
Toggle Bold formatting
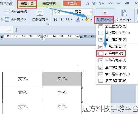pos(55,20)
